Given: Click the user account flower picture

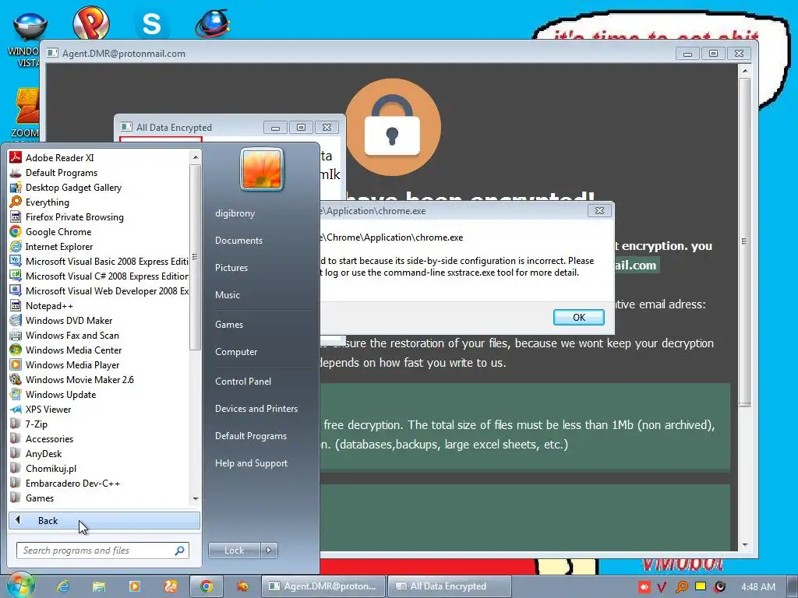Looking at the screenshot, I should (x=262, y=169).
